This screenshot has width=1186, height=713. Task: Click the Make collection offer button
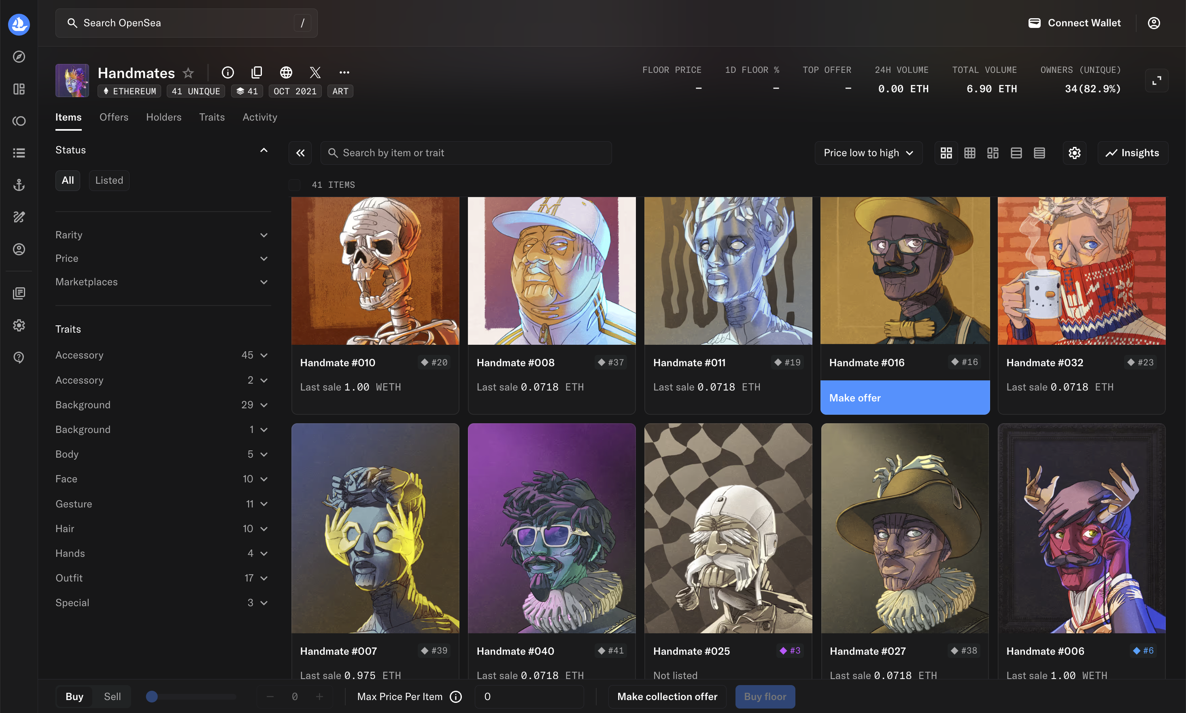[x=667, y=697]
